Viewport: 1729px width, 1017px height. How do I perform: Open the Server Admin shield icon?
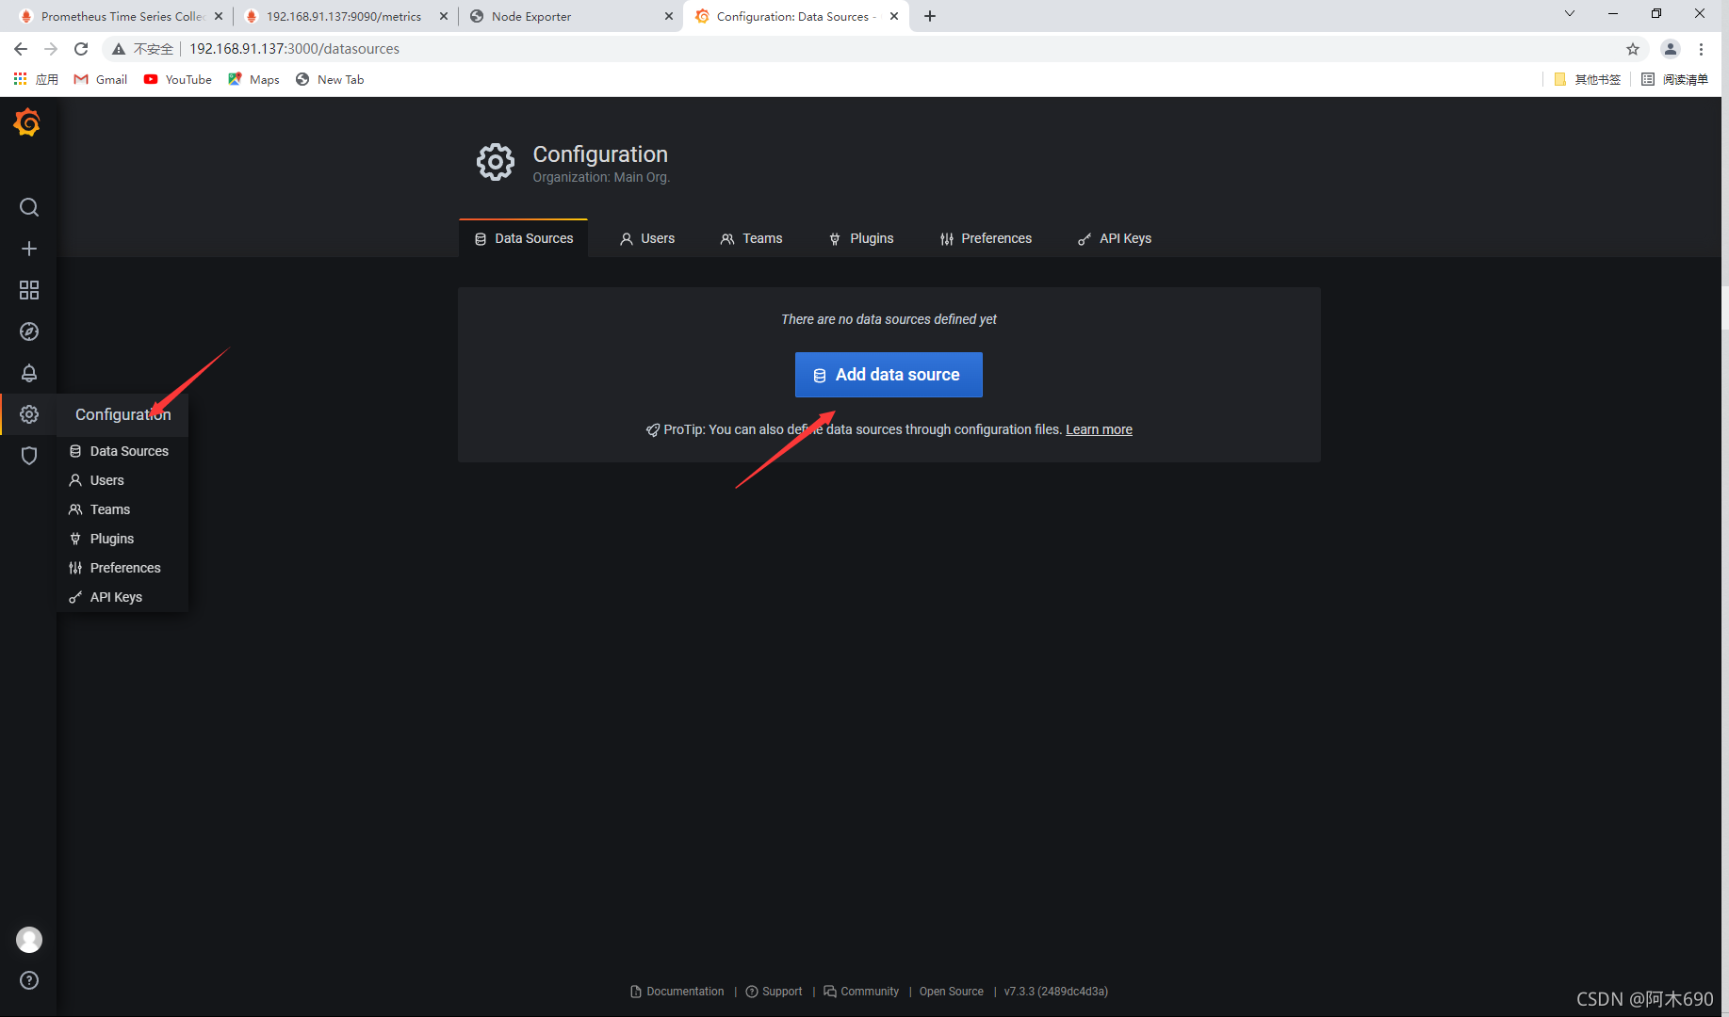[29, 456]
